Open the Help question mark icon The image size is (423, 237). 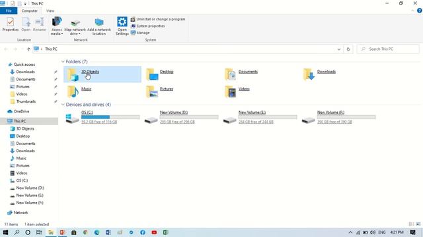[x=420, y=11]
